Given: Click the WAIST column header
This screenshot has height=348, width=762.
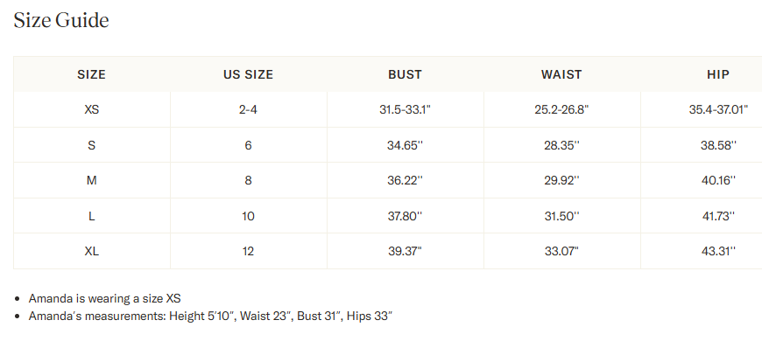Looking at the screenshot, I should tap(561, 74).
